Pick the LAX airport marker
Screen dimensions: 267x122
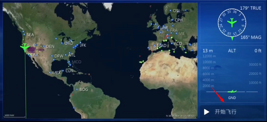click(x=29, y=55)
